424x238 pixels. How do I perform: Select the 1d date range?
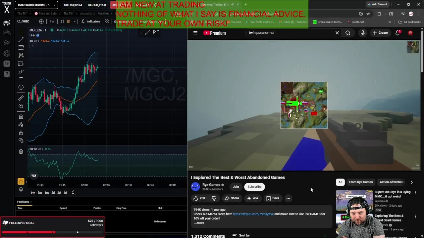pyautogui.click(x=65, y=193)
